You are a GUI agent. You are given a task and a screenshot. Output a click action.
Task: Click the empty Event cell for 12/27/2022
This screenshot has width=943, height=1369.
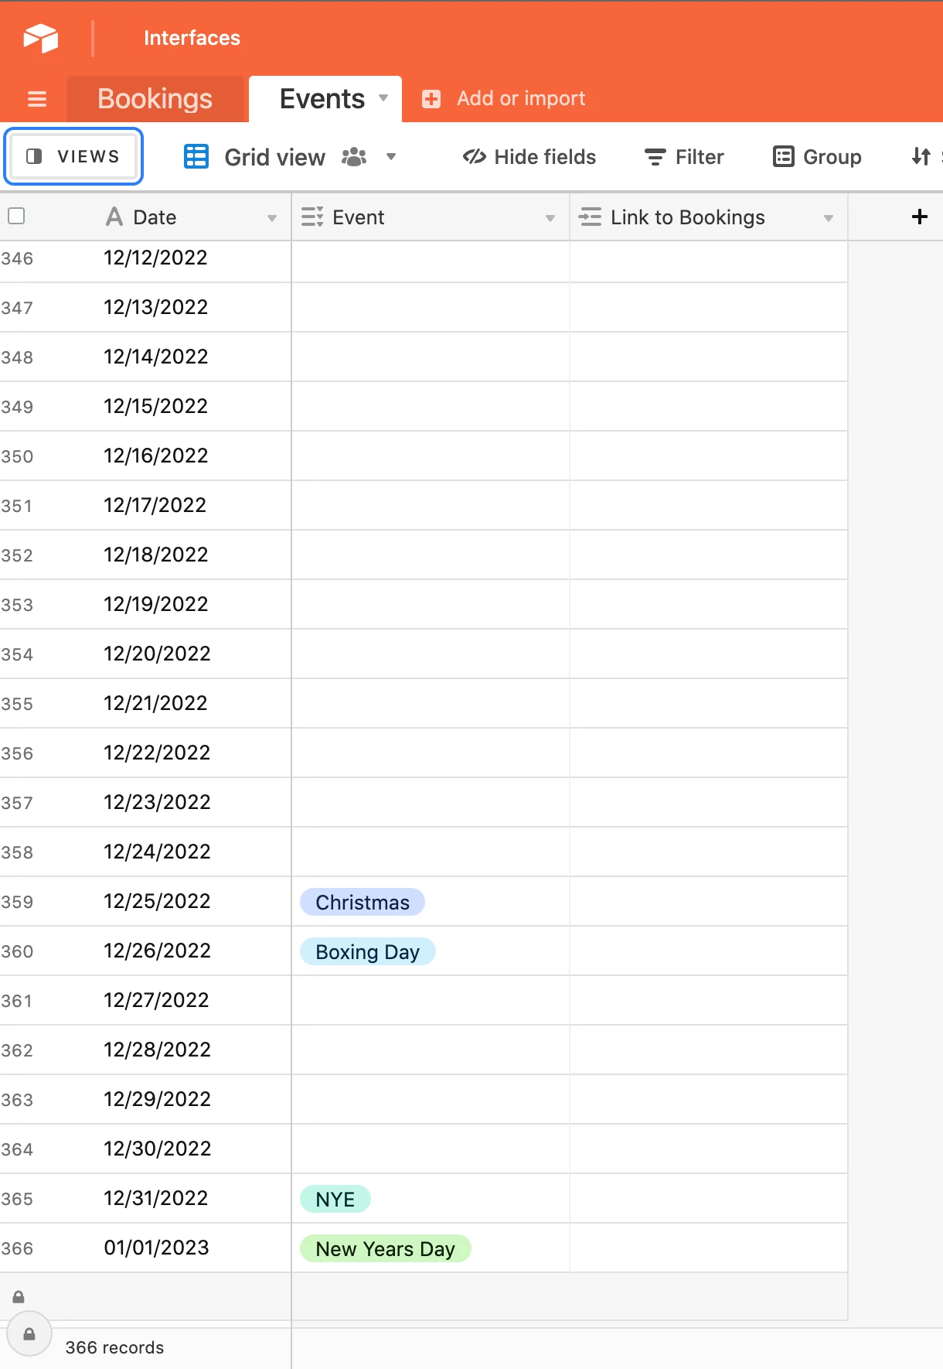[431, 1000]
